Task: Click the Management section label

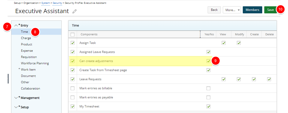Action: 30,98
